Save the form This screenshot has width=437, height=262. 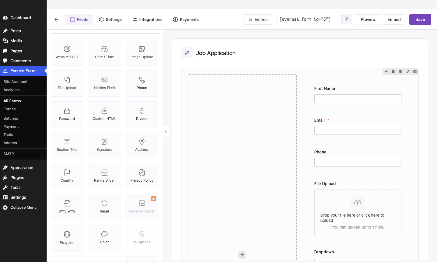tap(420, 20)
